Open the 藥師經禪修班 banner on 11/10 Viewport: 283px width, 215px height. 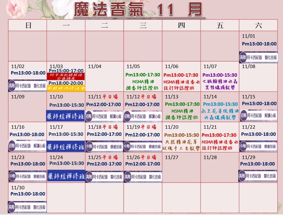click(65, 116)
